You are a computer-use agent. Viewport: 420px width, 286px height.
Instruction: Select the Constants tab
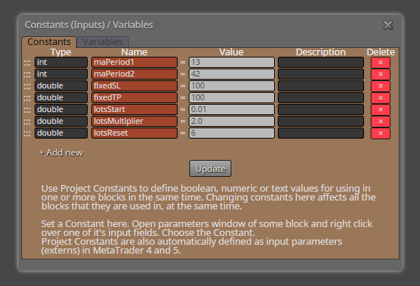(49, 42)
